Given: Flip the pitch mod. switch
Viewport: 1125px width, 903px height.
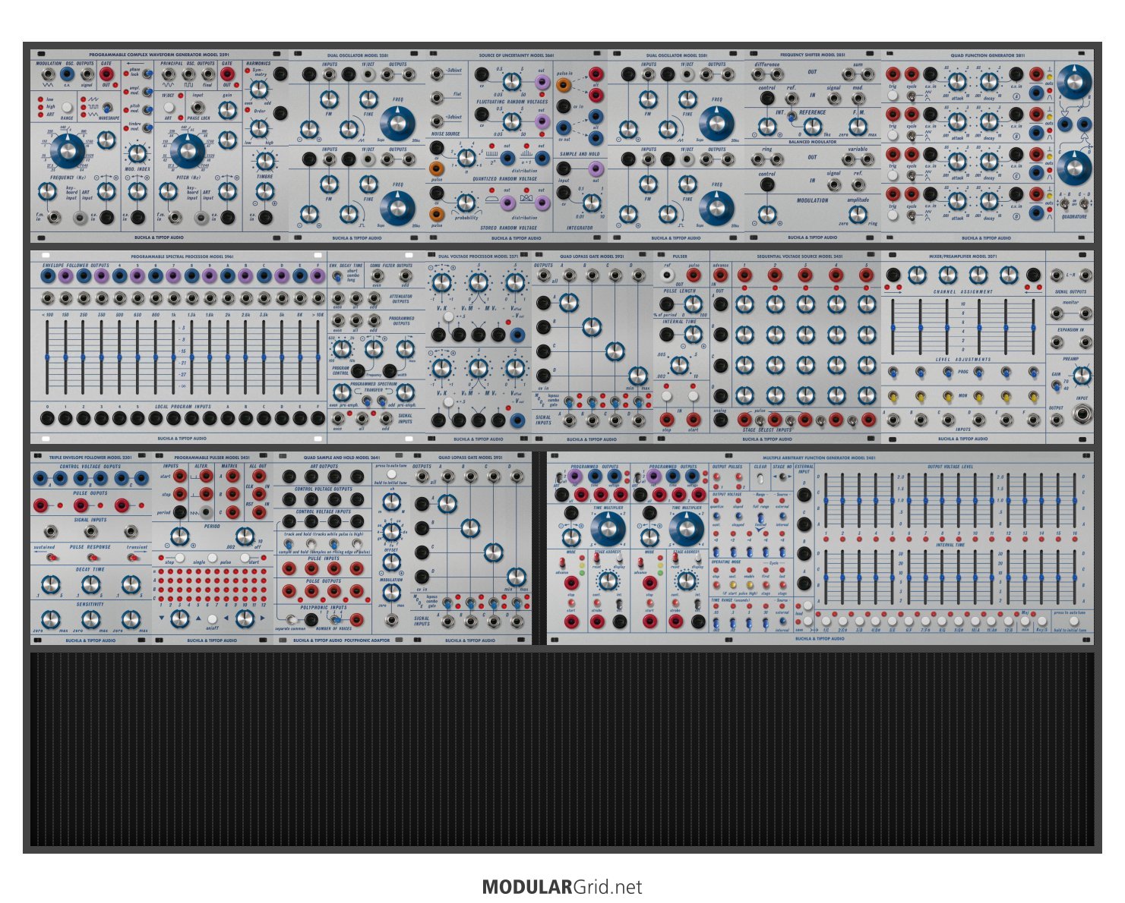Looking at the screenshot, I should tap(148, 110).
